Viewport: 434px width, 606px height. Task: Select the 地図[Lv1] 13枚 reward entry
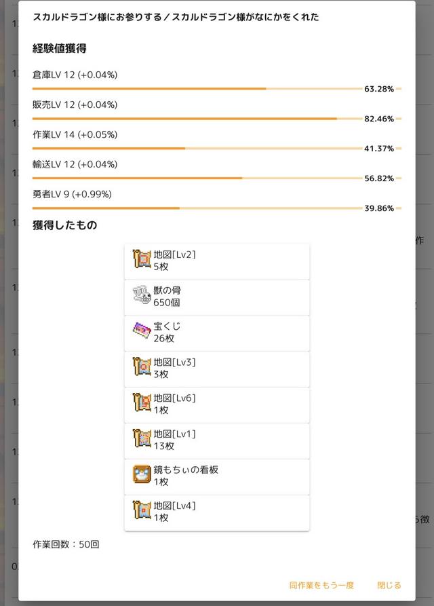click(x=217, y=440)
